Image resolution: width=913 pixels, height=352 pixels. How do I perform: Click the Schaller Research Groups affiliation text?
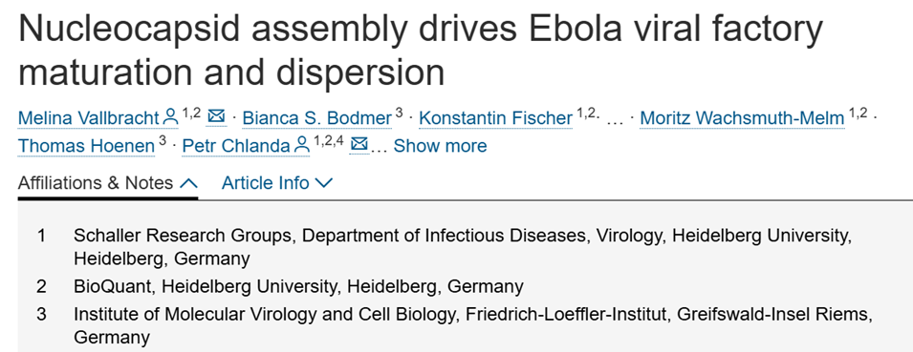tap(460, 247)
